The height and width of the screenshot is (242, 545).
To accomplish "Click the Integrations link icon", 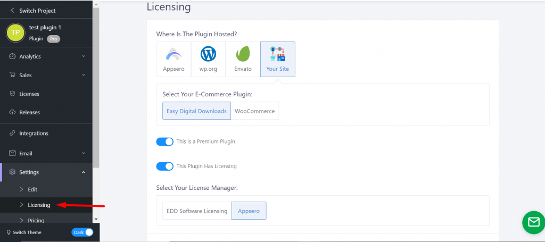I will tap(13, 133).
